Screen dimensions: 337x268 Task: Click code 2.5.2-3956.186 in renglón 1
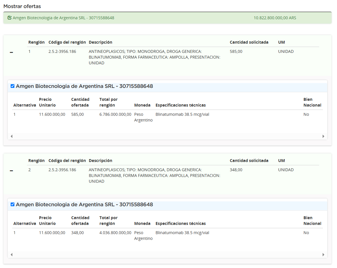62,51
